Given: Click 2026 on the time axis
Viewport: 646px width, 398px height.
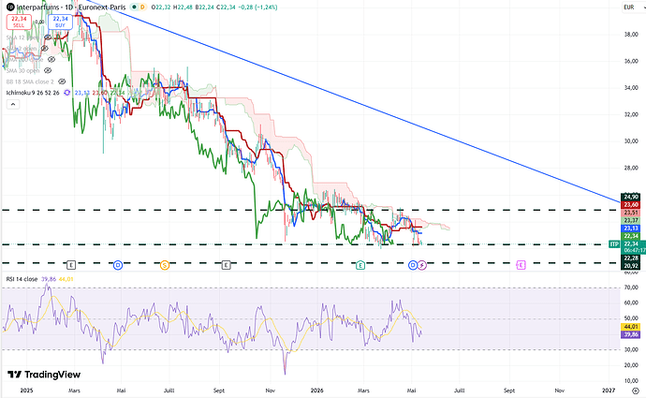Looking at the screenshot, I should 317,391.
